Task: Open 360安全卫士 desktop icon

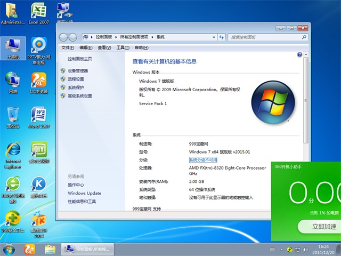Action: pyautogui.click(x=13, y=222)
